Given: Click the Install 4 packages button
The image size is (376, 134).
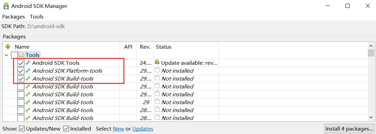Looking at the screenshot, I should click(x=349, y=129).
